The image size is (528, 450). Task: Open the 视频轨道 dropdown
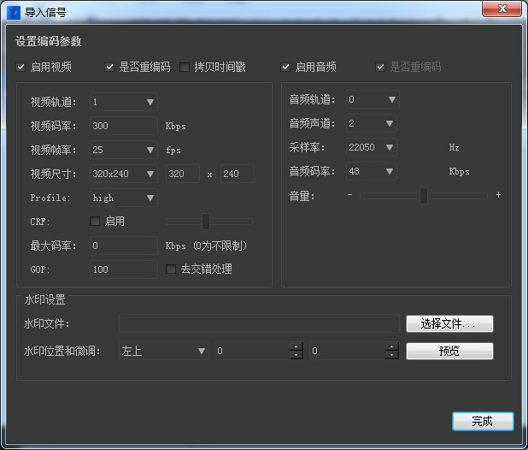pyautogui.click(x=124, y=102)
